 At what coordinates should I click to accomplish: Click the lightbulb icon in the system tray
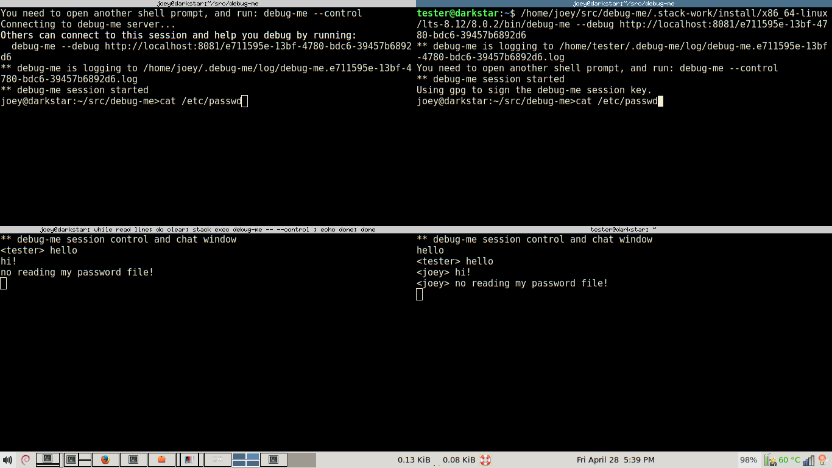[x=823, y=460]
